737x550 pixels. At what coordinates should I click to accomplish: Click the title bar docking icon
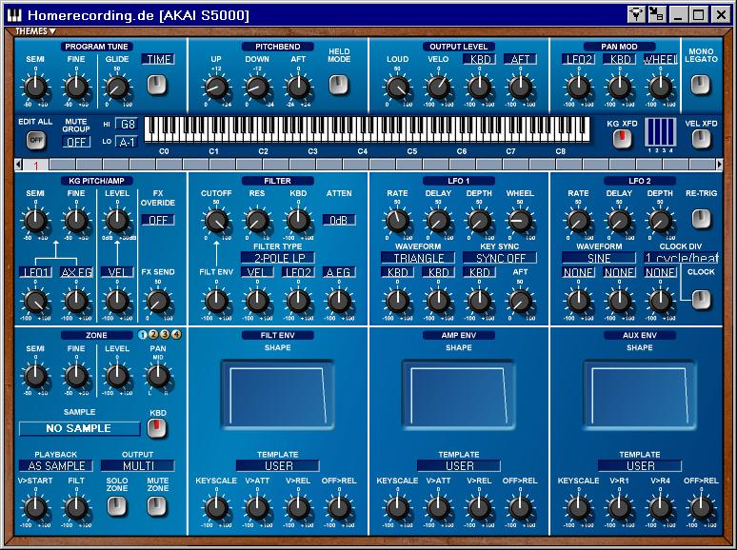pos(657,14)
